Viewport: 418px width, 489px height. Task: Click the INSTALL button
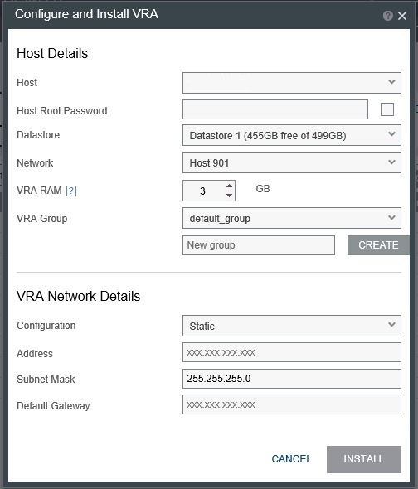[x=364, y=459]
